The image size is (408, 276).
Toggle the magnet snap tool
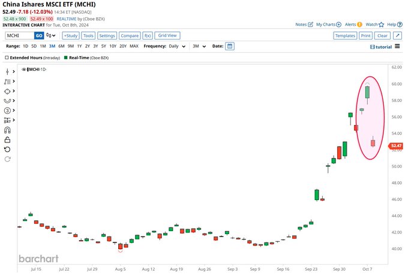7,131
